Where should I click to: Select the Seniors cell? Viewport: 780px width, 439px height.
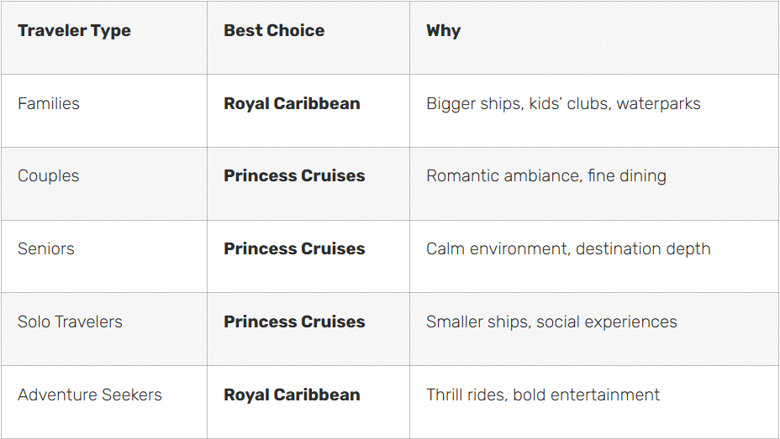click(x=46, y=249)
